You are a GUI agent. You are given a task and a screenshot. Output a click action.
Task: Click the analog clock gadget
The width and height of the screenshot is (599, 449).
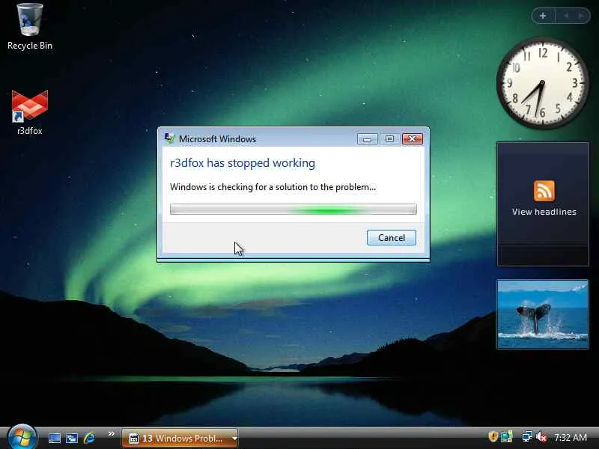542,83
